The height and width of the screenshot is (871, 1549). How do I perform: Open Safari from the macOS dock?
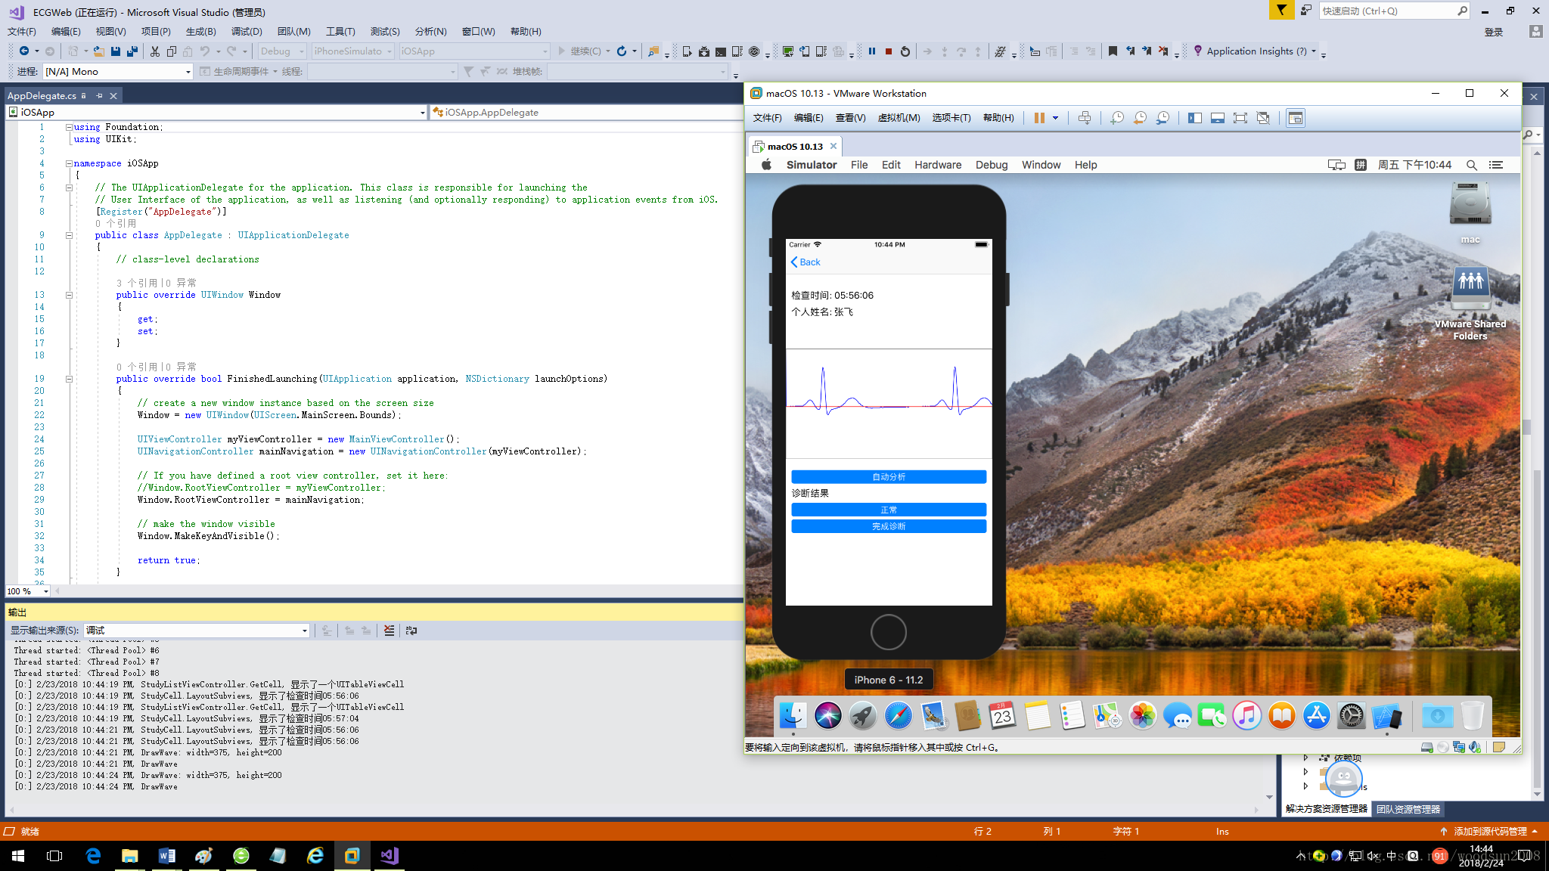tap(898, 715)
